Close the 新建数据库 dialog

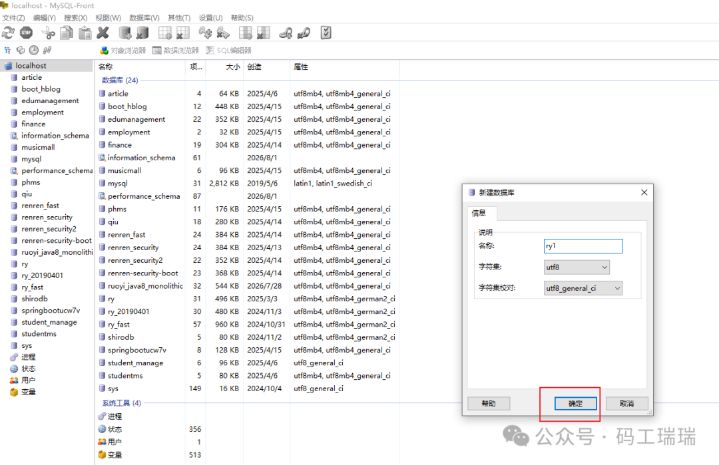pyautogui.click(x=644, y=192)
